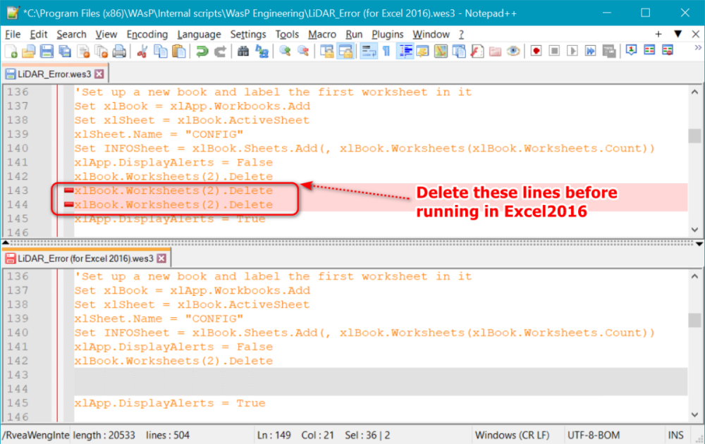Open the black triangle dropdown in menu bar
The image size is (705, 444).
[678, 34]
